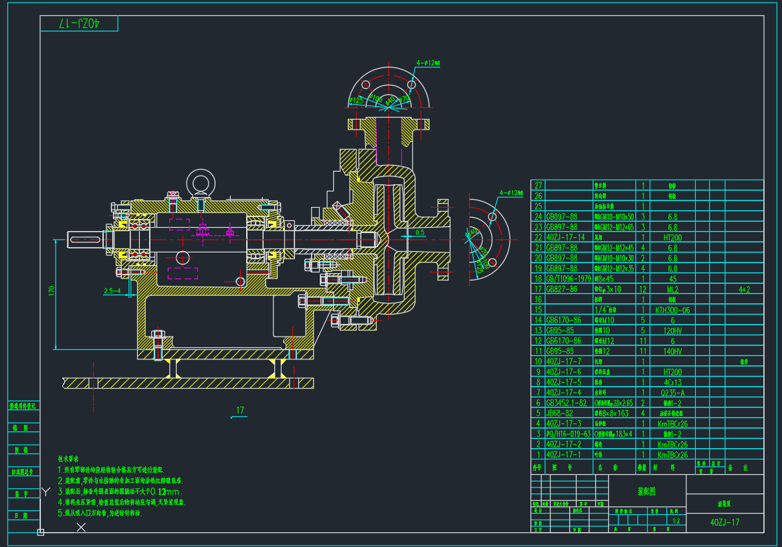The image size is (782, 547).
Task: Select the lifting eye bolt ring on pump
Action: (199, 182)
